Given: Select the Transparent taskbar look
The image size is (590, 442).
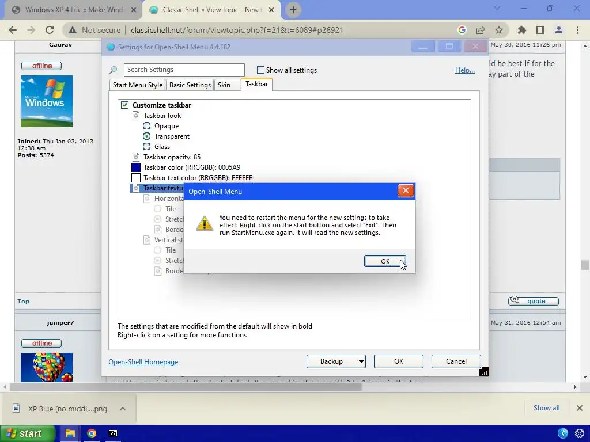Looking at the screenshot, I should [146, 136].
